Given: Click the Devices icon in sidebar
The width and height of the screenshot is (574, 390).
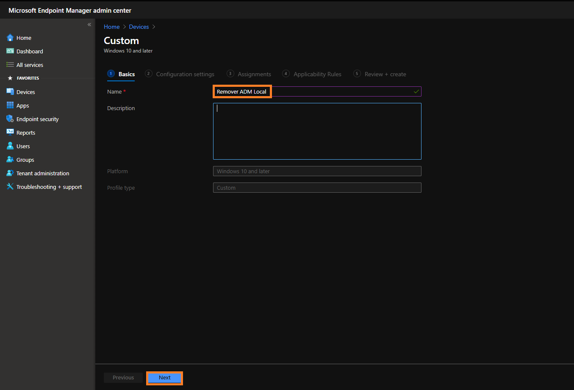Looking at the screenshot, I should pyautogui.click(x=10, y=92).
